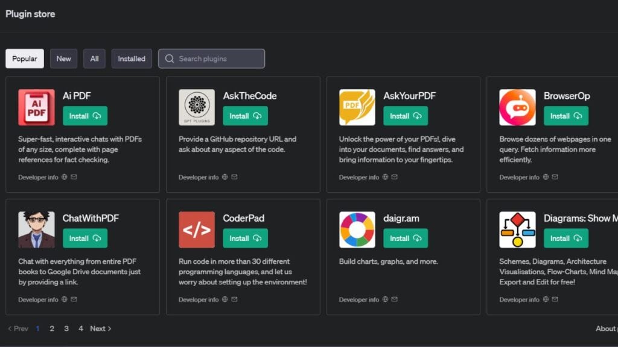The height and width of the screenshot is (347, 618).
Task: Open Diagrams developer website globe icon
Action: (546, 299)
